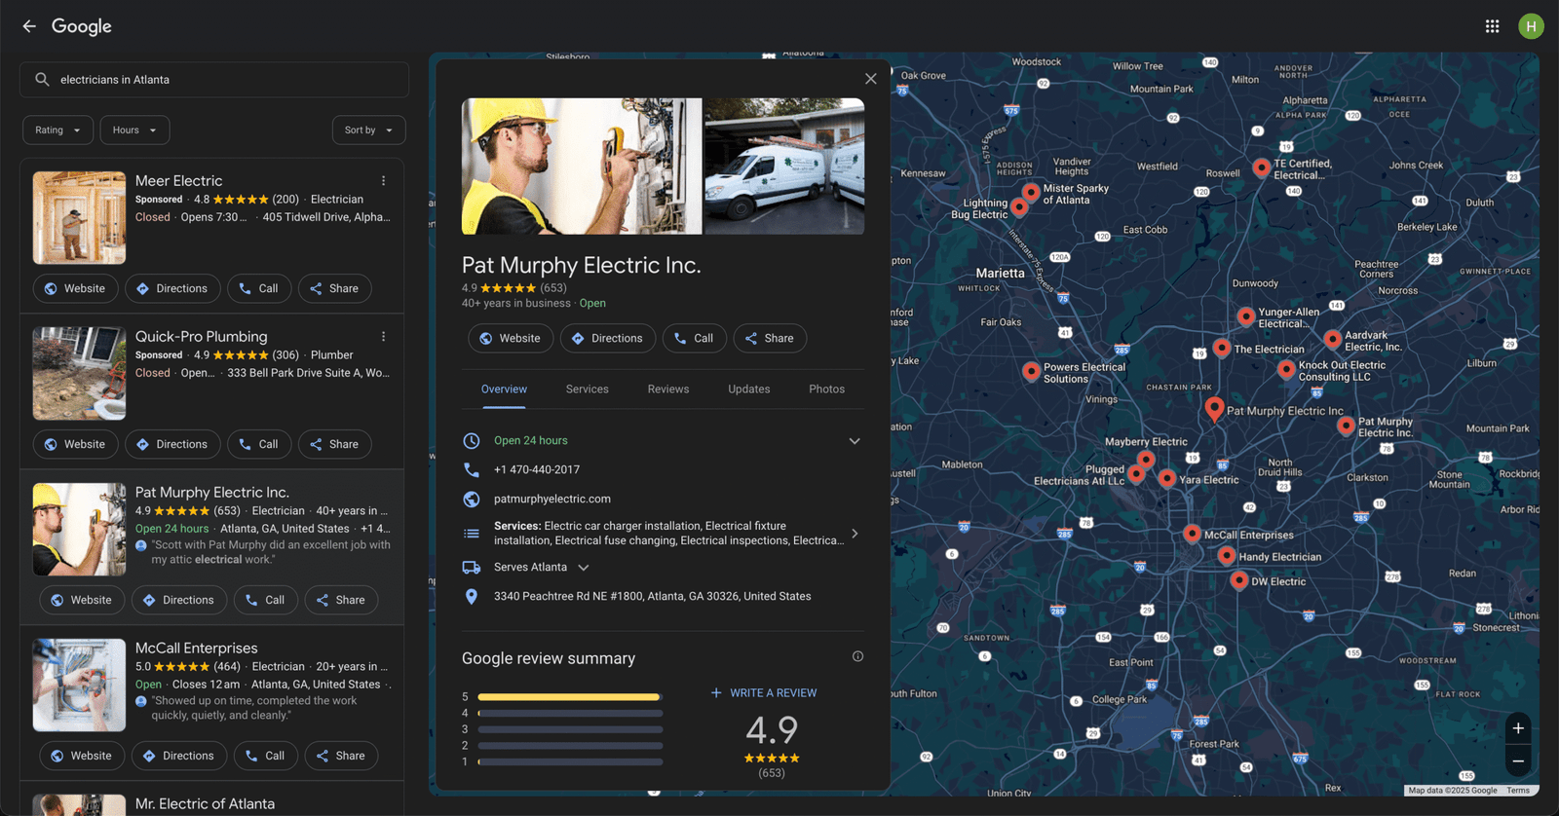
Task: Close the Pat Murphy Electric details panel
Action: [x=871, y=79]
